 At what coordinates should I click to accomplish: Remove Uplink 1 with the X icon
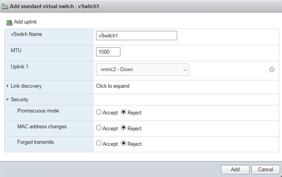(272, 69)
